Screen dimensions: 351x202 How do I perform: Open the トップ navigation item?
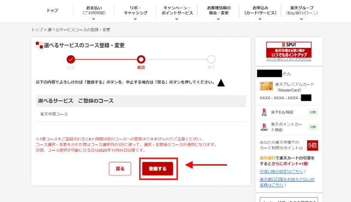[52, 10]
